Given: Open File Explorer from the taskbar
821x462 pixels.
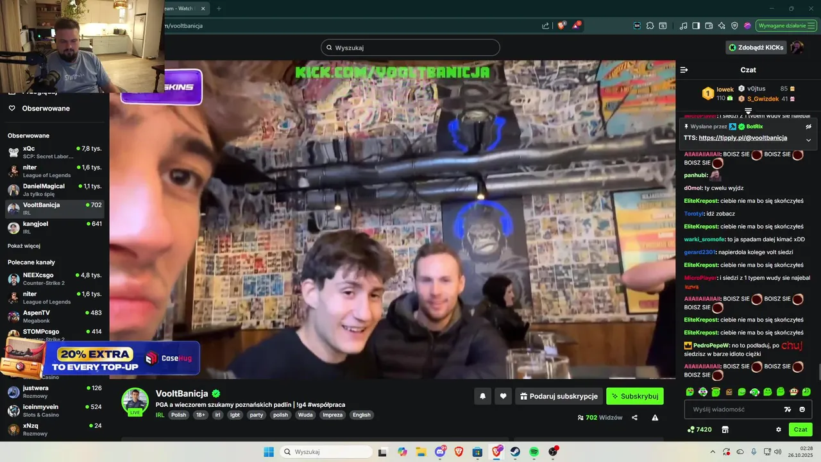Looking at the screenshot, I should pyautogui.click(x=421, y=452).
